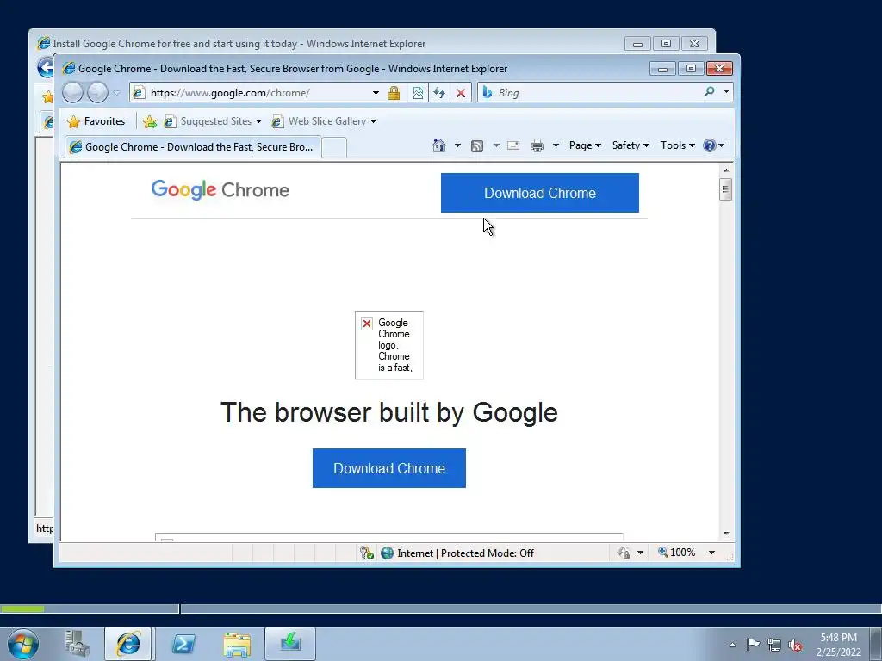Click the Refresh page icon
The width and height of the screenshot is (882, 661).
439,93
